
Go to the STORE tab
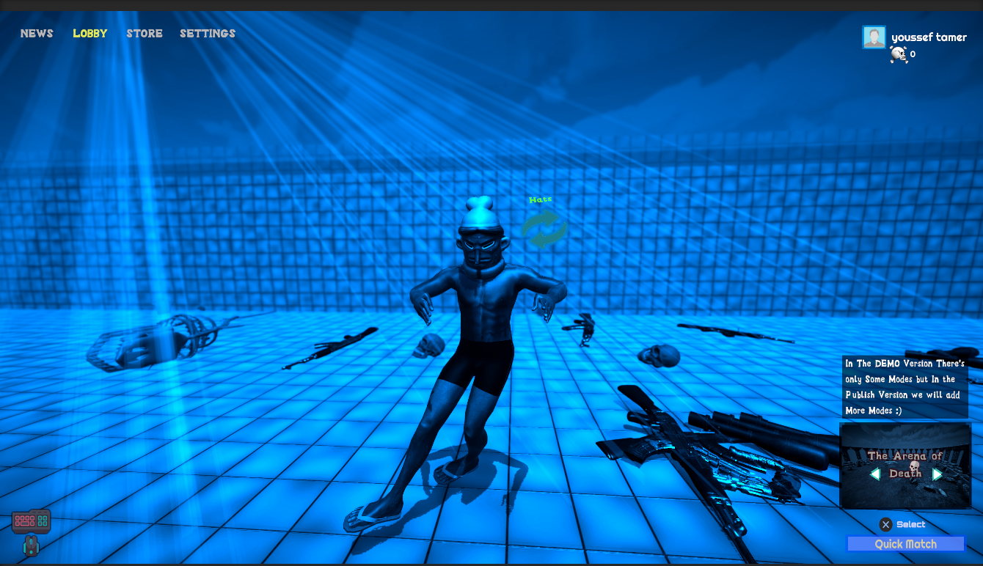pos(145,34)
